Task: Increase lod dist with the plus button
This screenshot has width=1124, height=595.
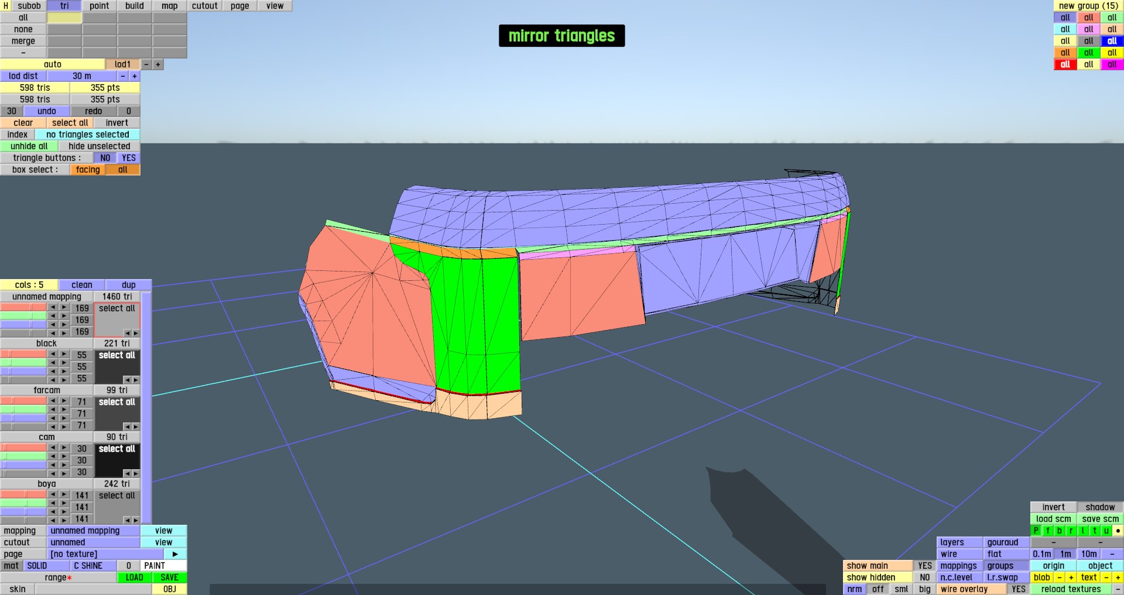Action: click(x=135, y=76)
